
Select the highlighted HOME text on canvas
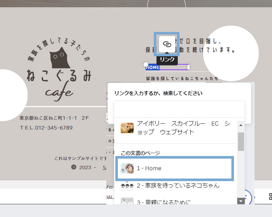(153, 67)
